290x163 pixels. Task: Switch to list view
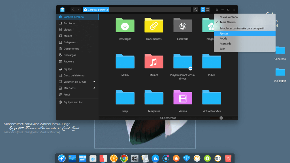[208, 10]
